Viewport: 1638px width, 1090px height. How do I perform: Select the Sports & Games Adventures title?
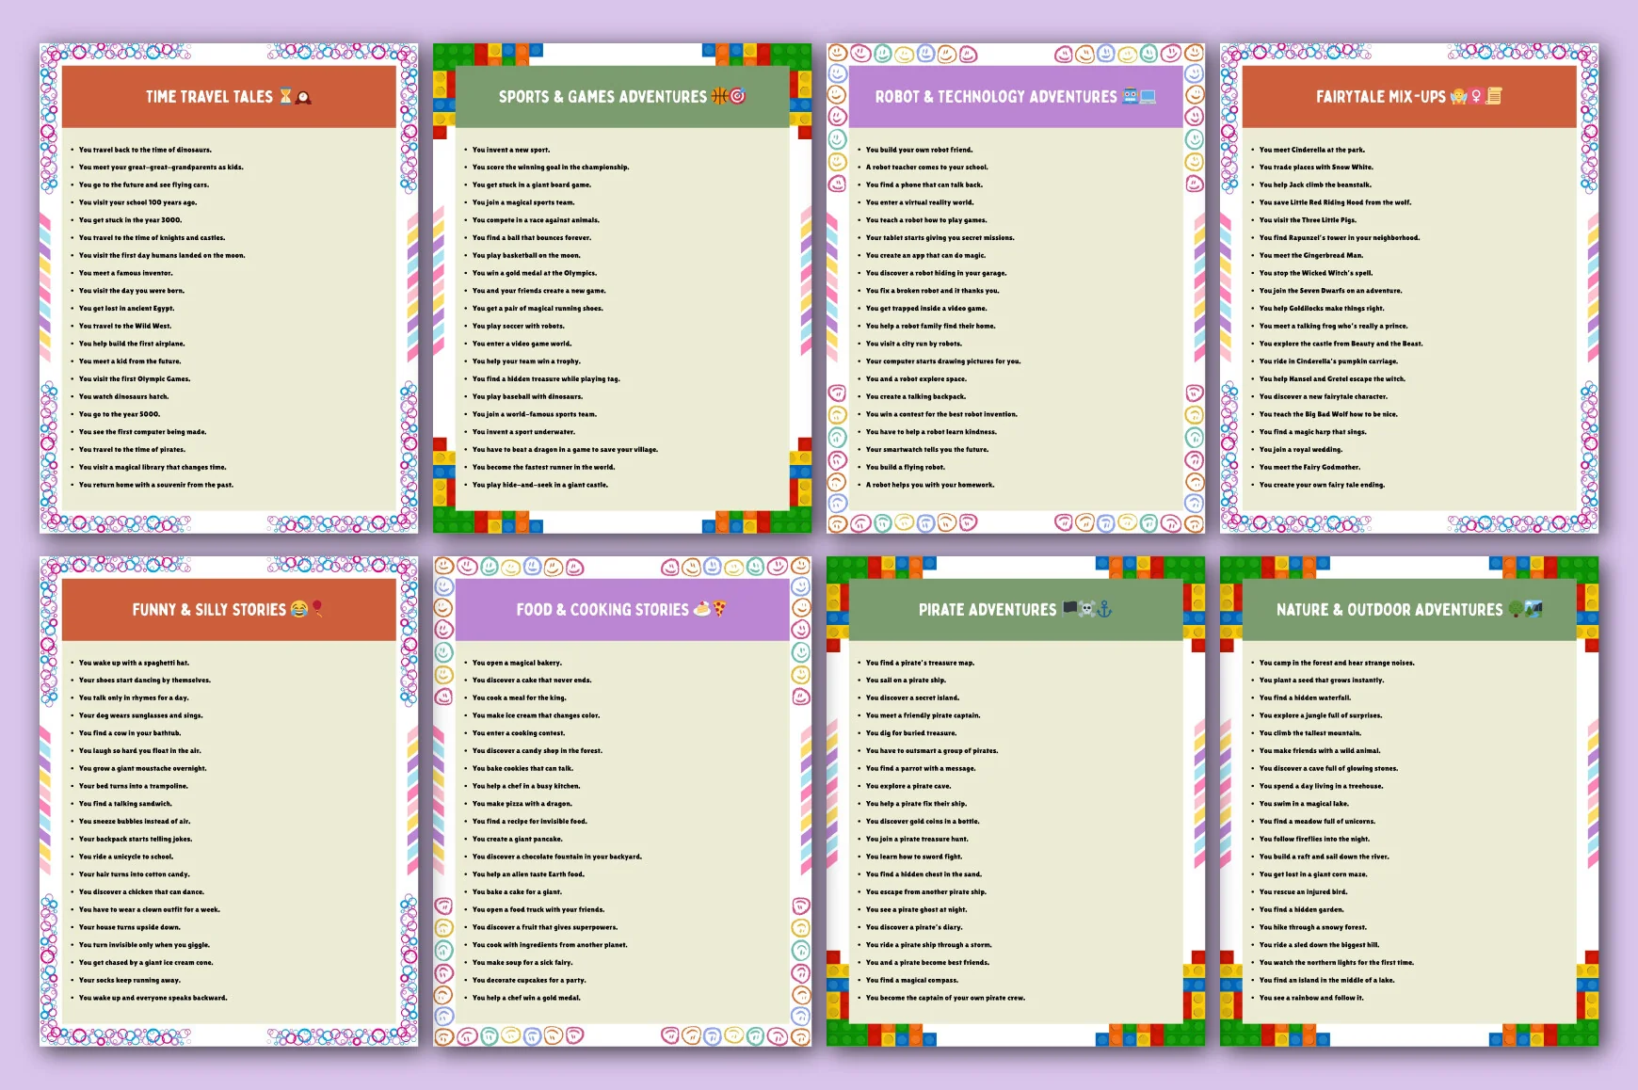[x=602, y=97]
